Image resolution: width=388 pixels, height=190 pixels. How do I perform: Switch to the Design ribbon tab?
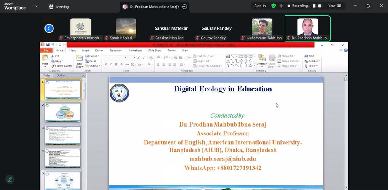coord(99,51)
